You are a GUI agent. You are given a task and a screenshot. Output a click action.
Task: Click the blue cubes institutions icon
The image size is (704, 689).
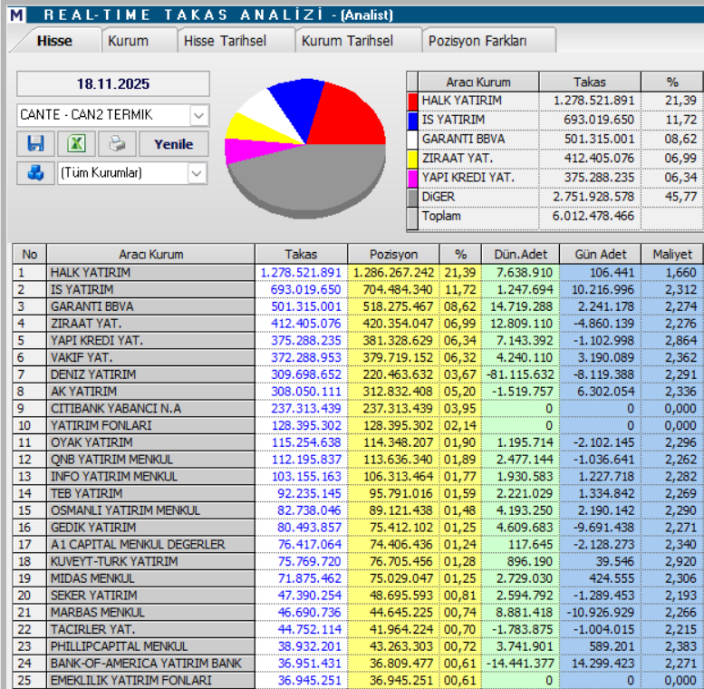click(36, 173)
